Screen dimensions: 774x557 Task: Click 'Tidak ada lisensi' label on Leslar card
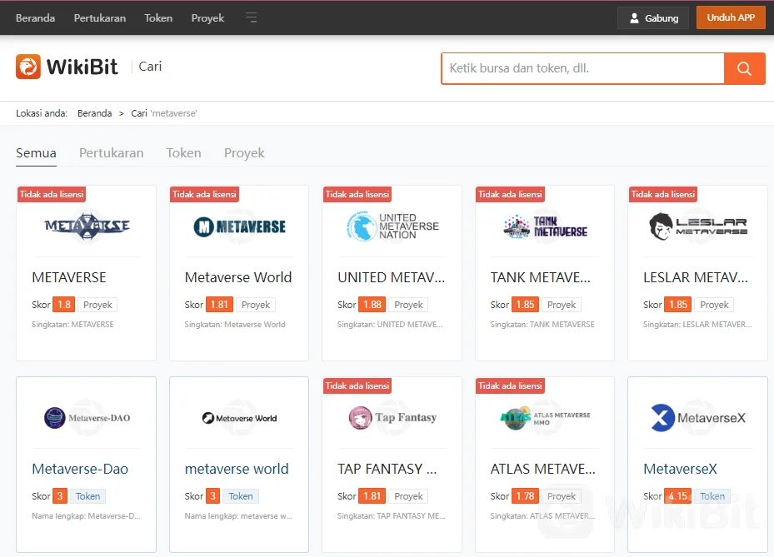tap(663, 194)
